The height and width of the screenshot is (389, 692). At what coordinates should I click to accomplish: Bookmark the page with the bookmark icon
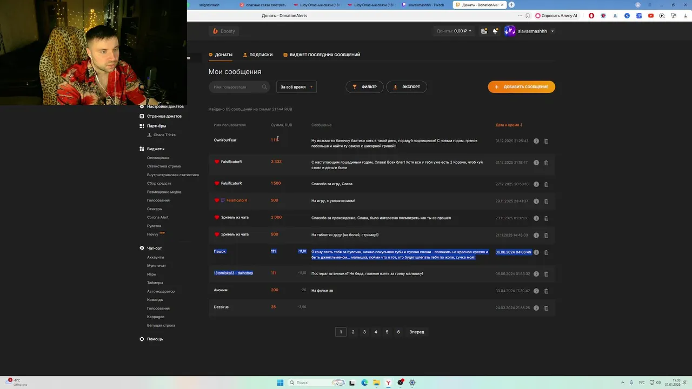pyautogui.click(x=528, y=16)
